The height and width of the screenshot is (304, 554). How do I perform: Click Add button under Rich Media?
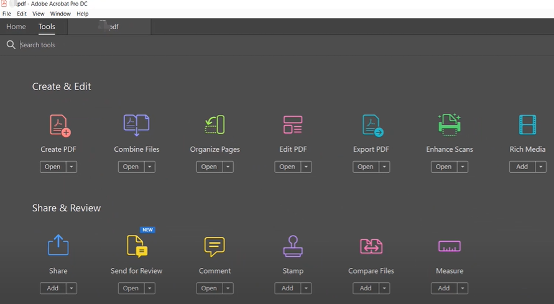[x=522, y=167]
